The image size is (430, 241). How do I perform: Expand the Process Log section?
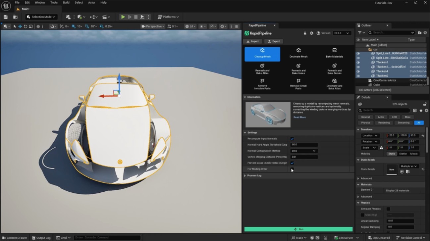[245, 175]
